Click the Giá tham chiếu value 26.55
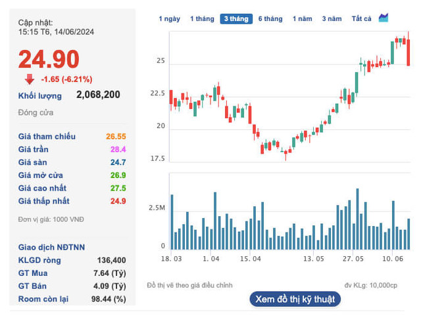421x316 pixels. pos(116,137)
